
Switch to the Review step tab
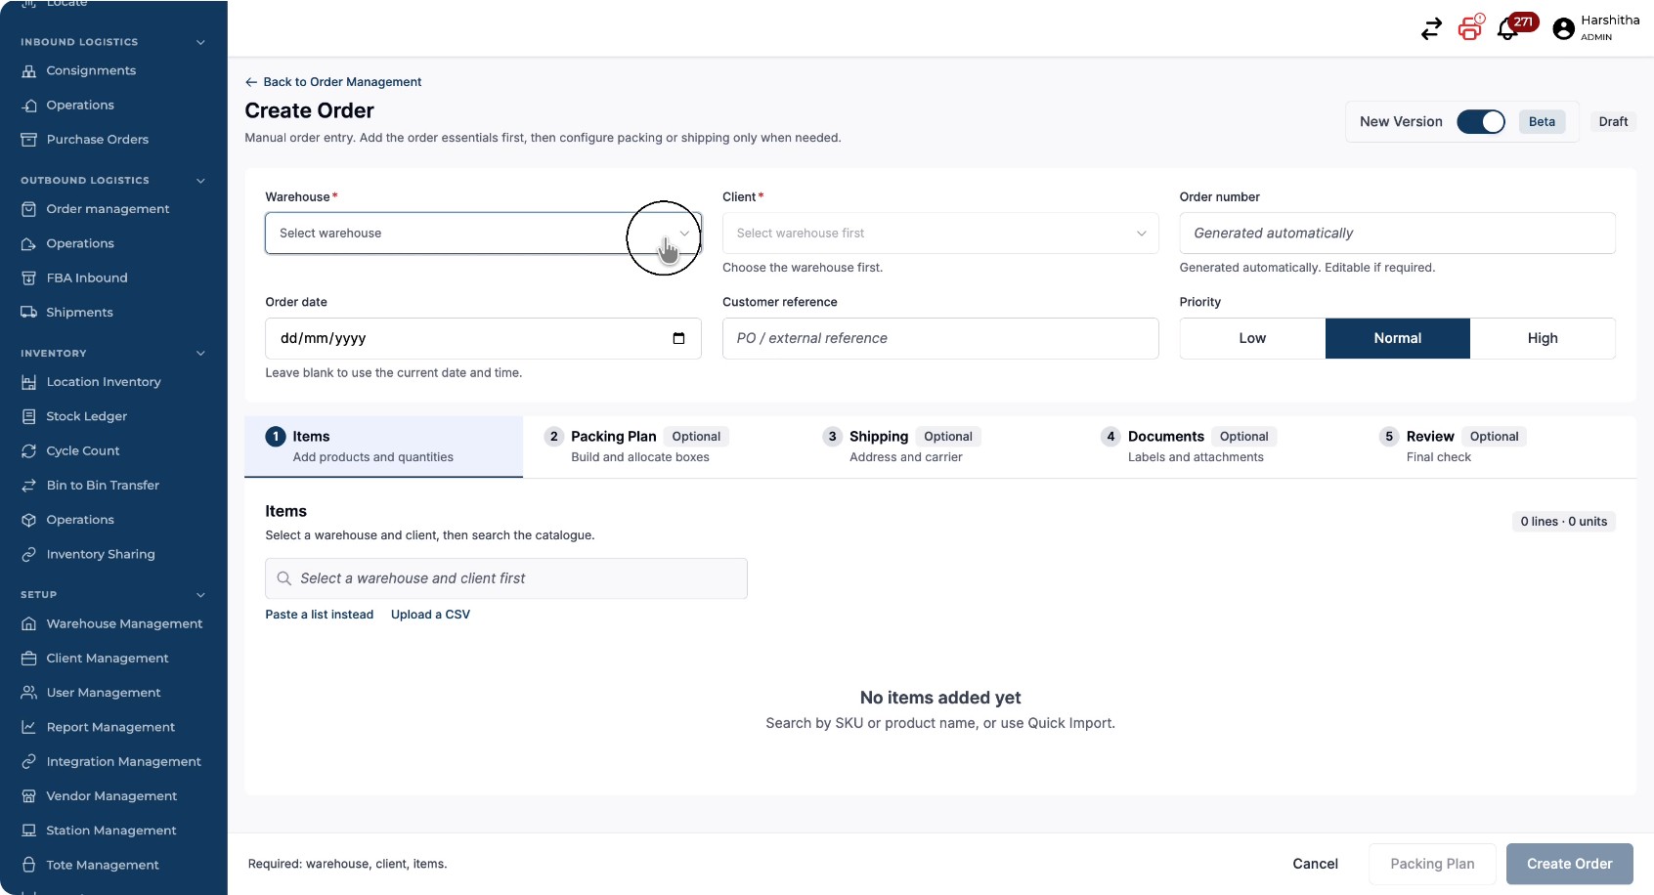click(x=1498, y=447)
